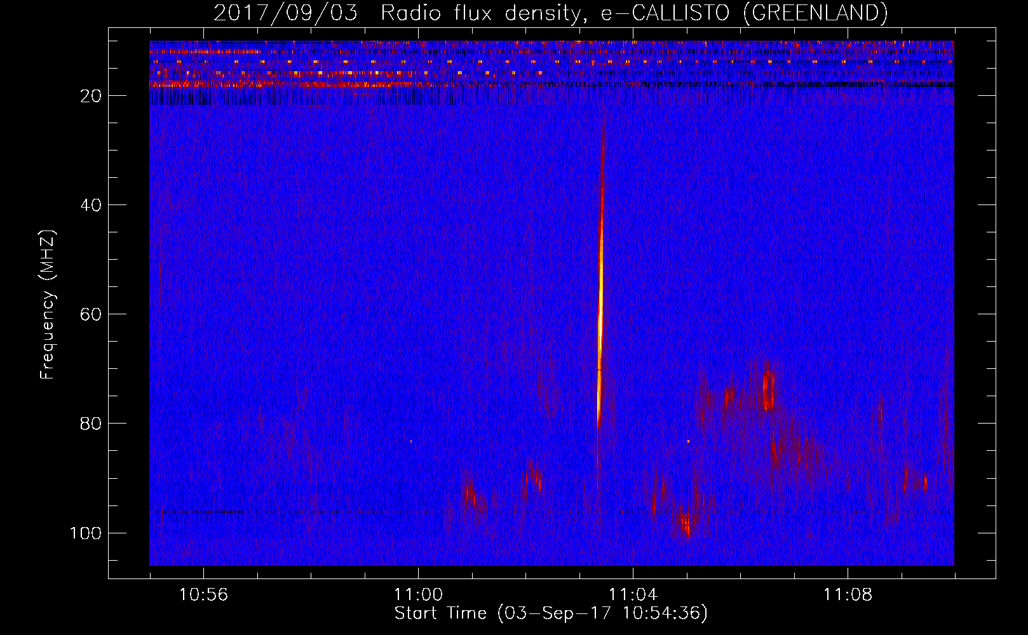Image resolution: width=1028 pixels, height=635 pixels.
Task: Click the '11:08' time tick label
Action: [848, 595]
